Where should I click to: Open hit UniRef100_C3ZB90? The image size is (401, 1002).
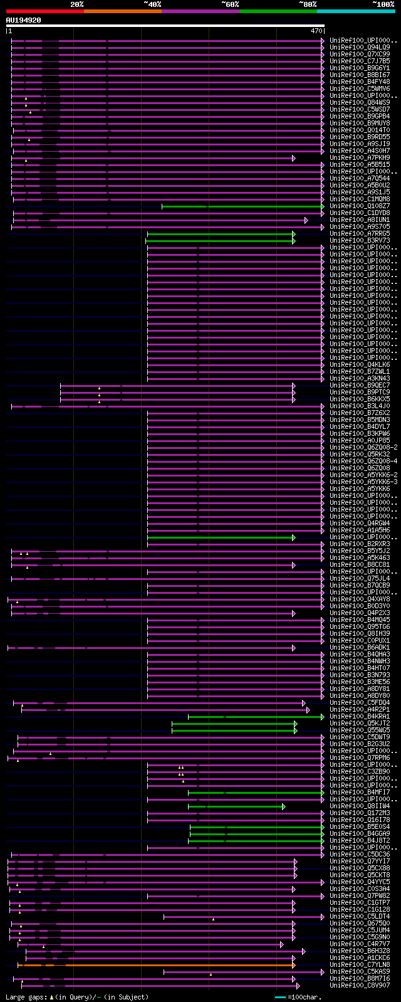(360, 771)
